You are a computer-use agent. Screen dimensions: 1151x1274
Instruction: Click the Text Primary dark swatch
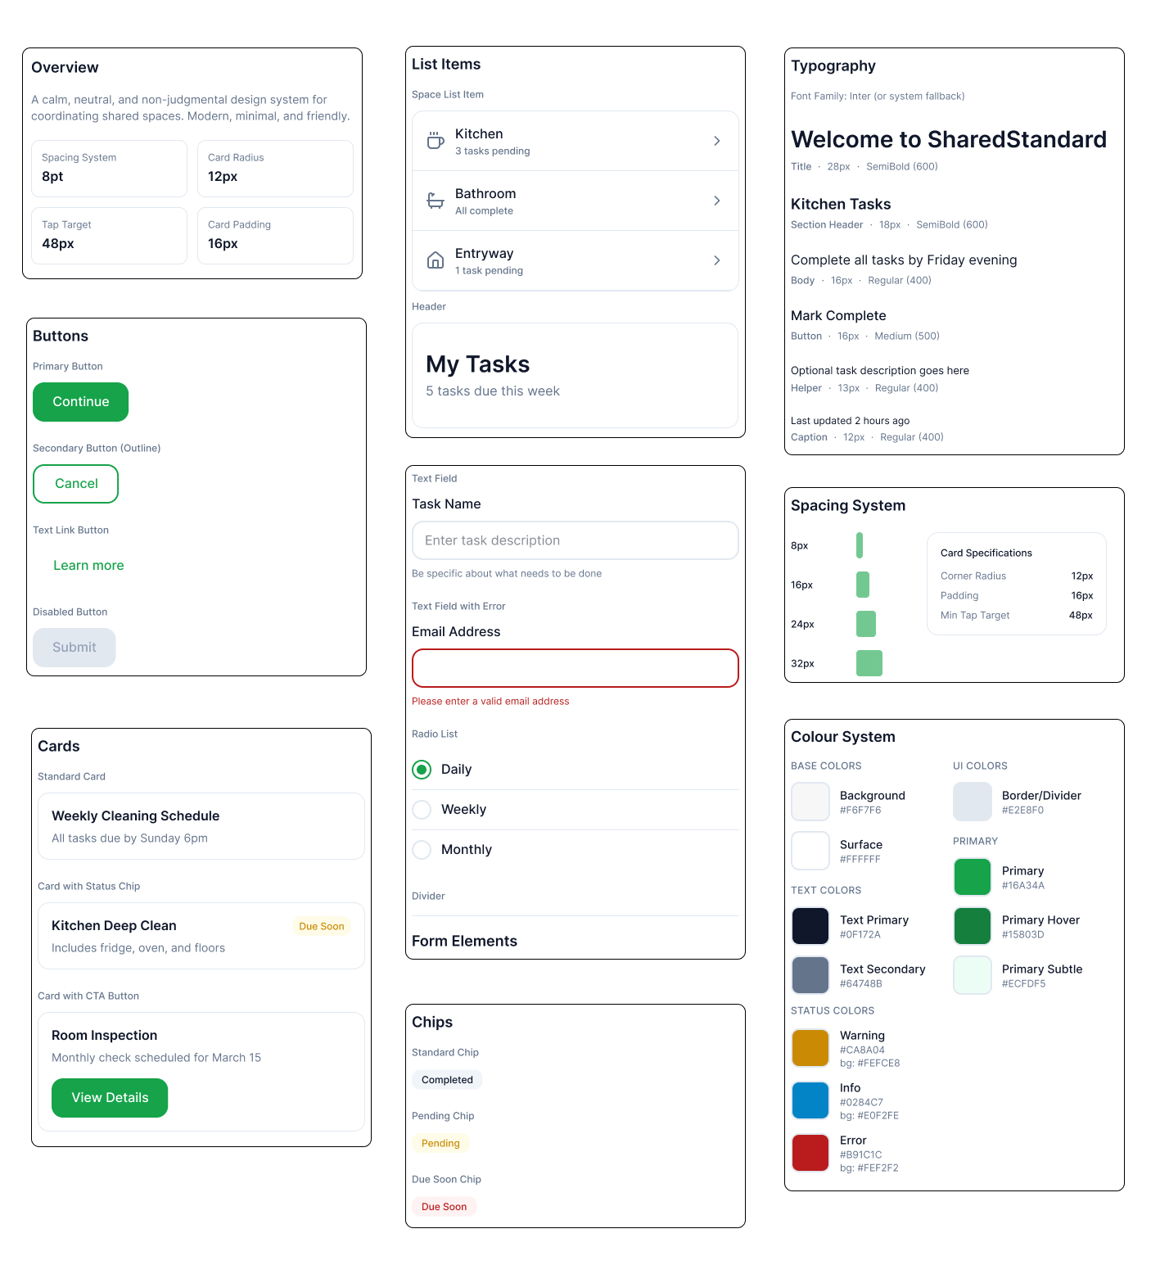[x=810, y=926]
